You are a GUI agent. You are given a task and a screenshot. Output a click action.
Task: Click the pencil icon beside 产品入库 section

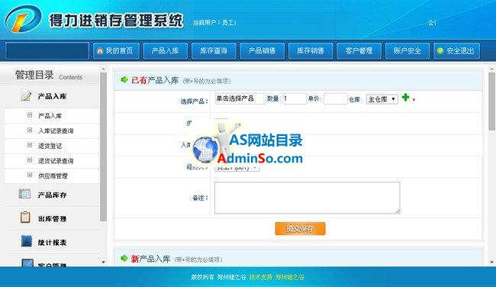(26, 95)
